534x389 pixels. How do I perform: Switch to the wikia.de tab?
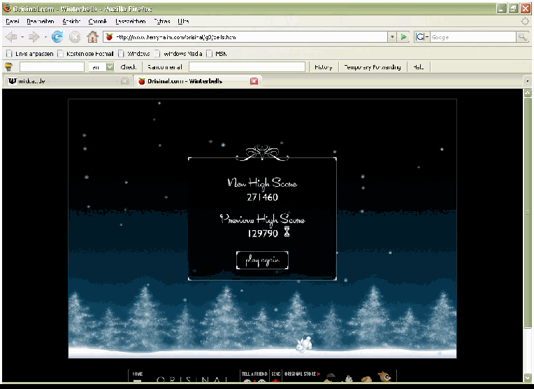coord(67,81)
